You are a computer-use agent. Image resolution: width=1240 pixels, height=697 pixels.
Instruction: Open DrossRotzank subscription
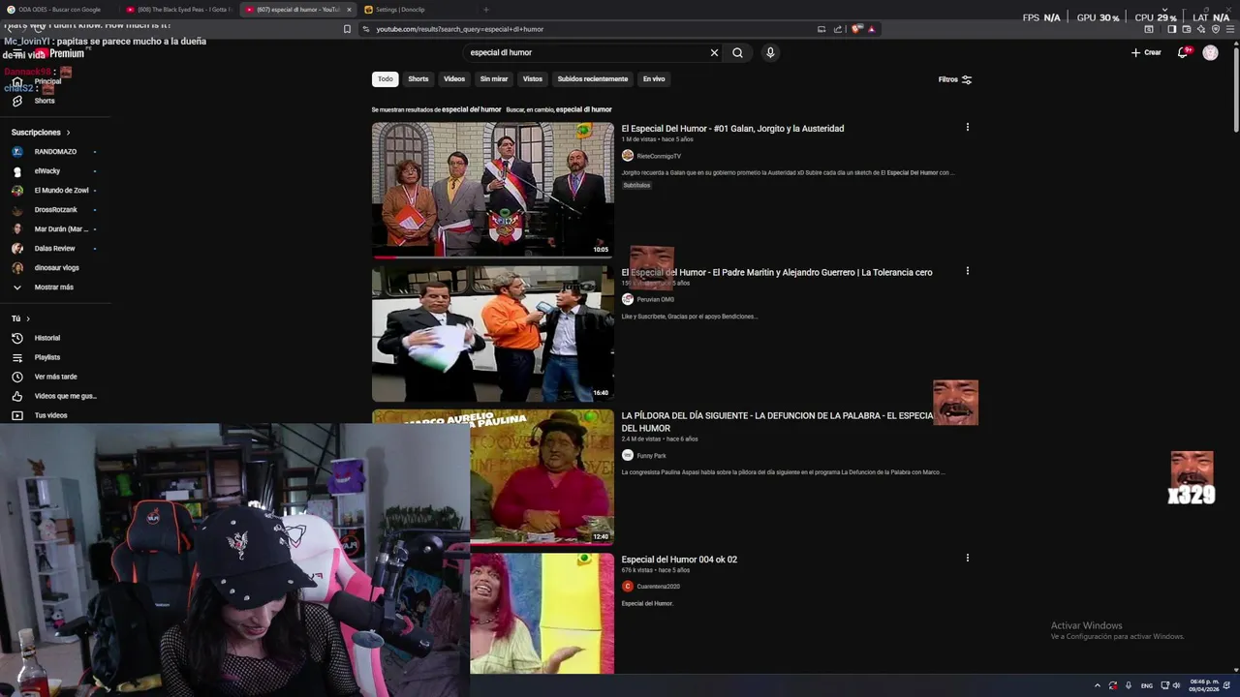(x=55, y=210)
